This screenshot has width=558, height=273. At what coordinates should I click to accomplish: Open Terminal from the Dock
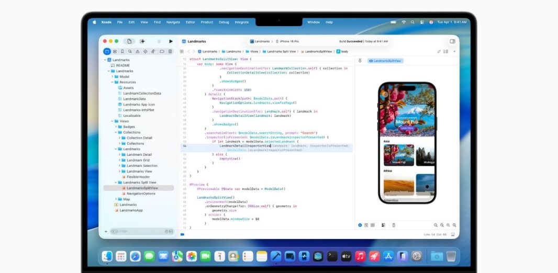332,256
